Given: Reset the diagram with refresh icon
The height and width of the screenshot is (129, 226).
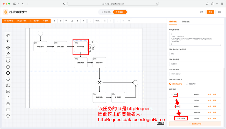Looking at the screenshot, I should point(129,21).
